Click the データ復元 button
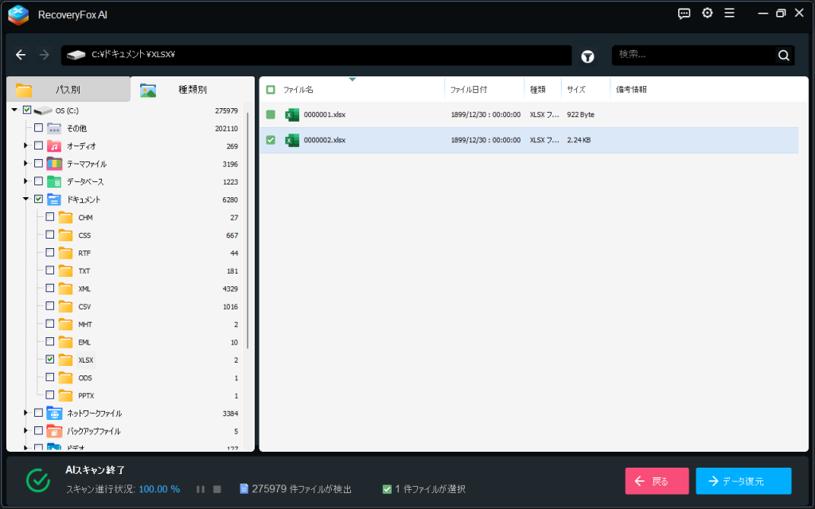Viewport: 815px width, 509px height. tap(744, 481)
